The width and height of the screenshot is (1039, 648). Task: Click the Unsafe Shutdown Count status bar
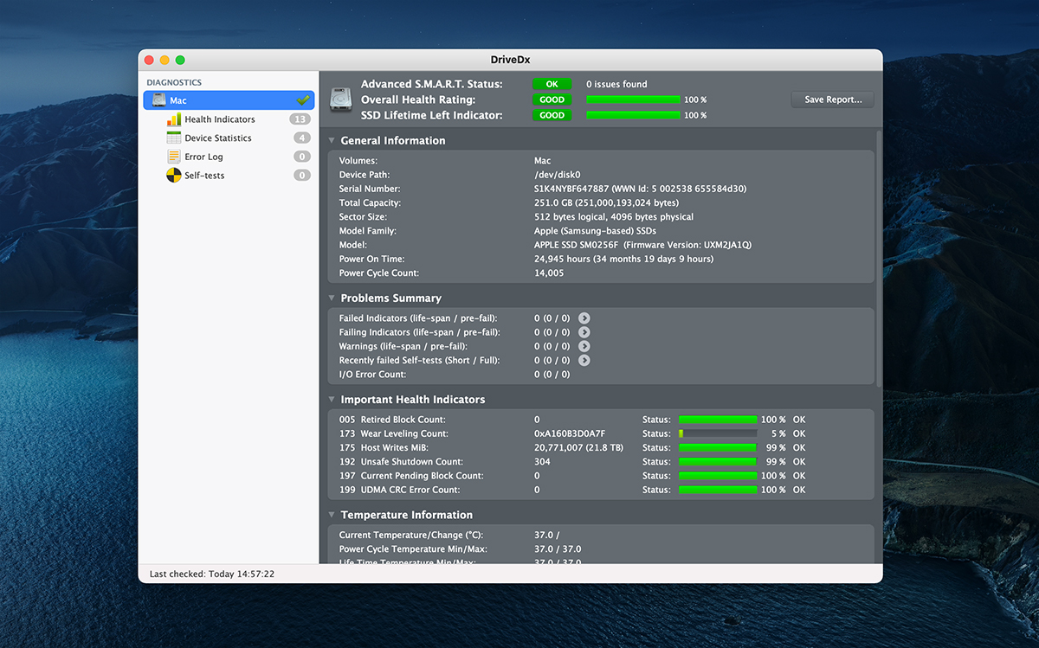pyautogui.click(x=718, y=462)
